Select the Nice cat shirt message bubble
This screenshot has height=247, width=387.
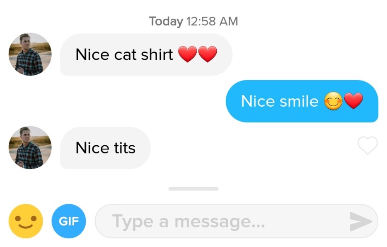(146, 54)
